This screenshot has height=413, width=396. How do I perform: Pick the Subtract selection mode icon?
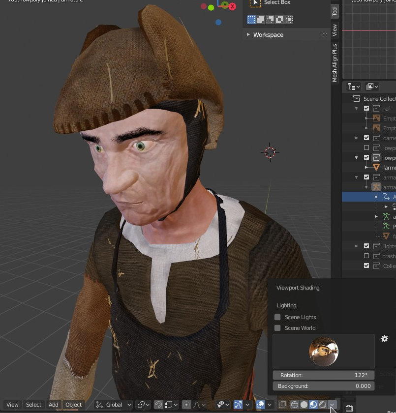[270, 20]
